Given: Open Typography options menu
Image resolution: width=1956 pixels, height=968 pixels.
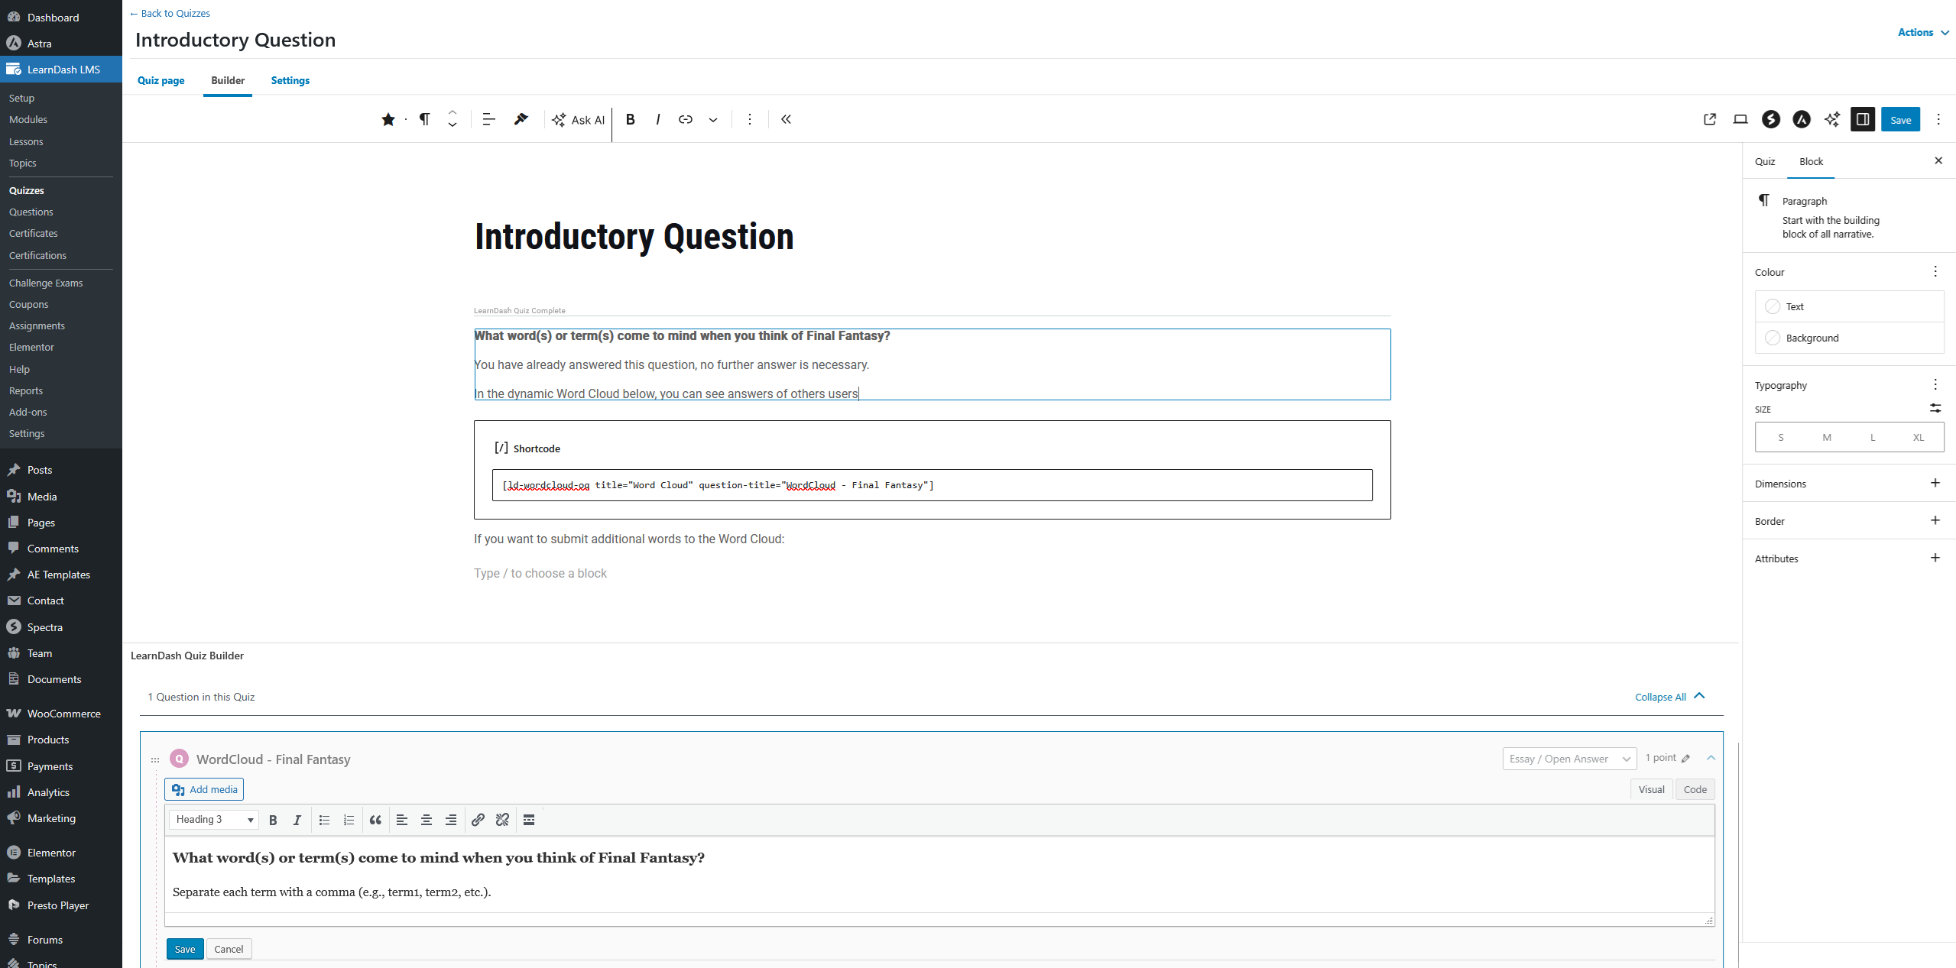Looking at the screenshot, I should 1935,384.
